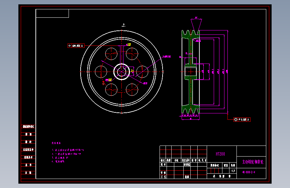Select the 描校 cell in margin strip

(x=28, y=142)
